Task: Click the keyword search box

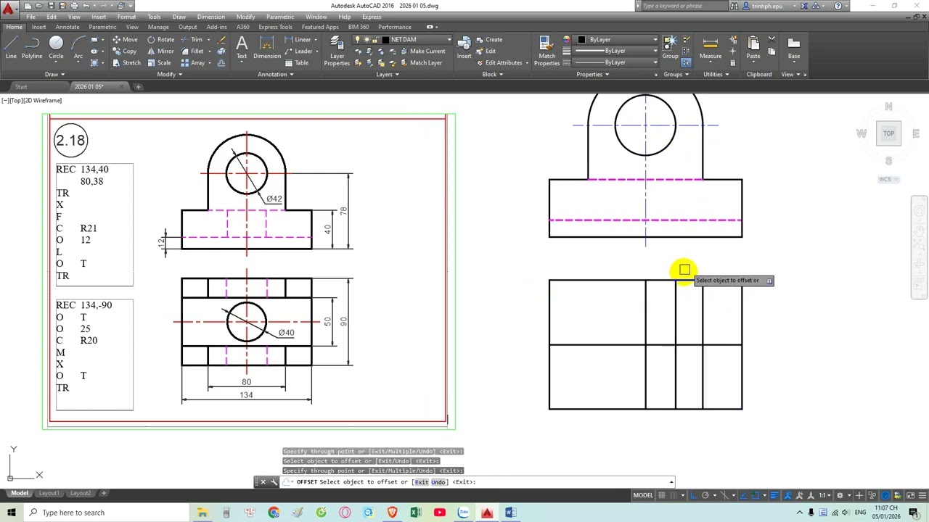Action: pyautogui.click(x=684, y=6)
